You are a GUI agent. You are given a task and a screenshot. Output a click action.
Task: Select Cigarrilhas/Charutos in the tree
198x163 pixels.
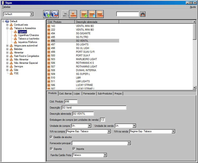(x=29, y=35)
